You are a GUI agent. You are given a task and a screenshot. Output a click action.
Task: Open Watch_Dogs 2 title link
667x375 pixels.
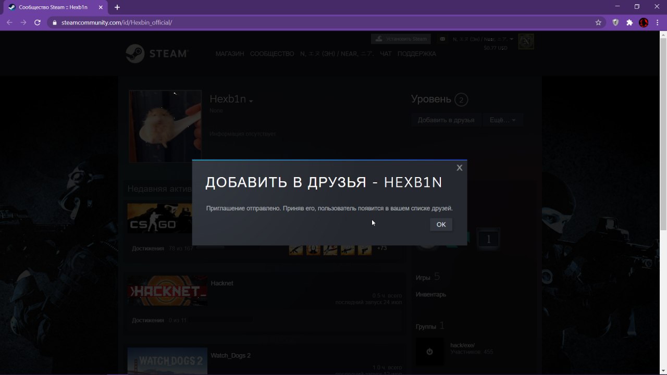(230, 356)
